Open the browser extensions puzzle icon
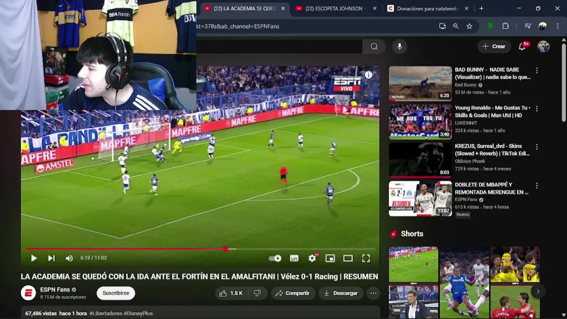Screen dimensions: 567x319 pyautogui.click(x=505, y=26)
